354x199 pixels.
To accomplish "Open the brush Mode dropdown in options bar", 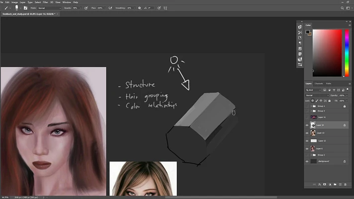I will point(50,8).
